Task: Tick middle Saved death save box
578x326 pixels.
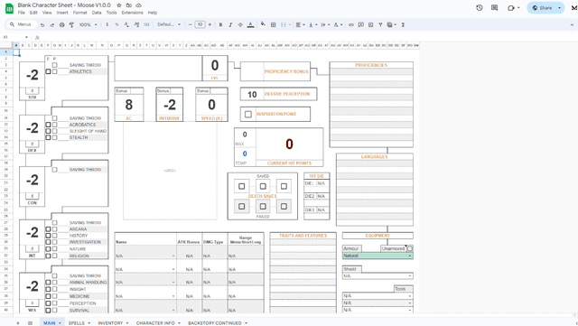Action: 263,186
